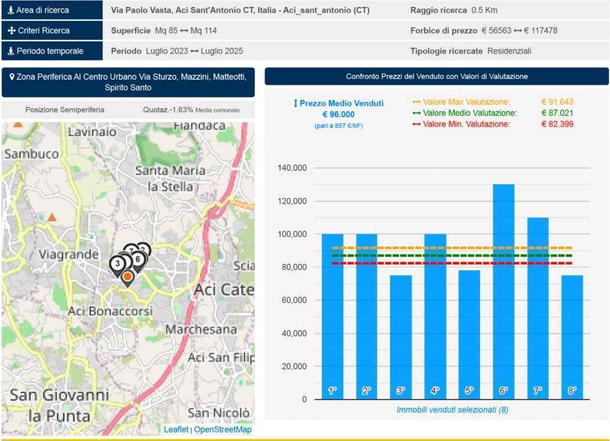
Task: Click the location pin icon in Zona Periferica header
Action: tap(12, 77)
